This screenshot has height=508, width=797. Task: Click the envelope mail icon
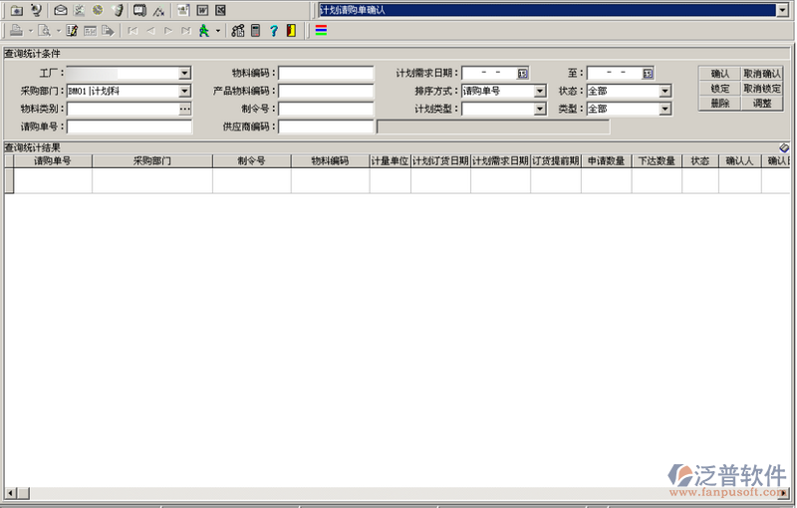61,10
